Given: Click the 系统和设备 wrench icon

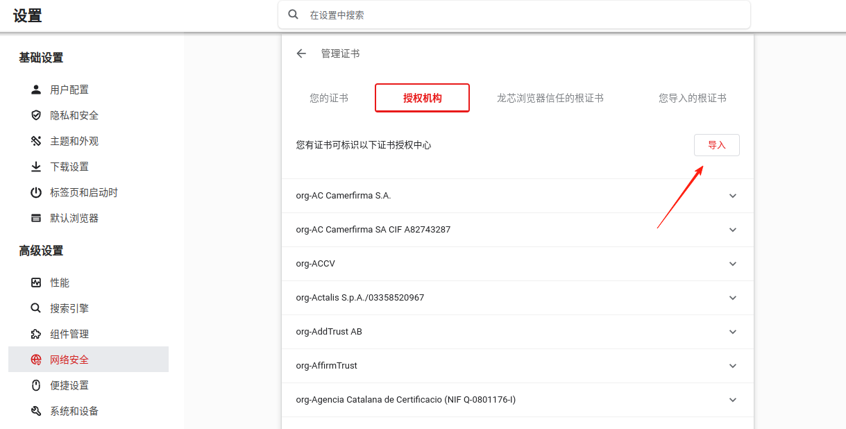Looking at the screenshot, I should pyautogui.click(x=36, y=411).
